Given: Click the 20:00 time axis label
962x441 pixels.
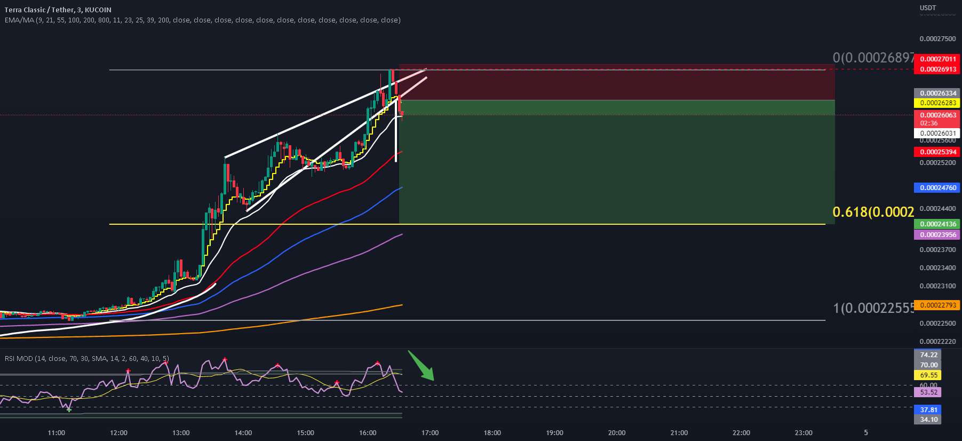Looking at the screenshot, I should click(617, 432).
